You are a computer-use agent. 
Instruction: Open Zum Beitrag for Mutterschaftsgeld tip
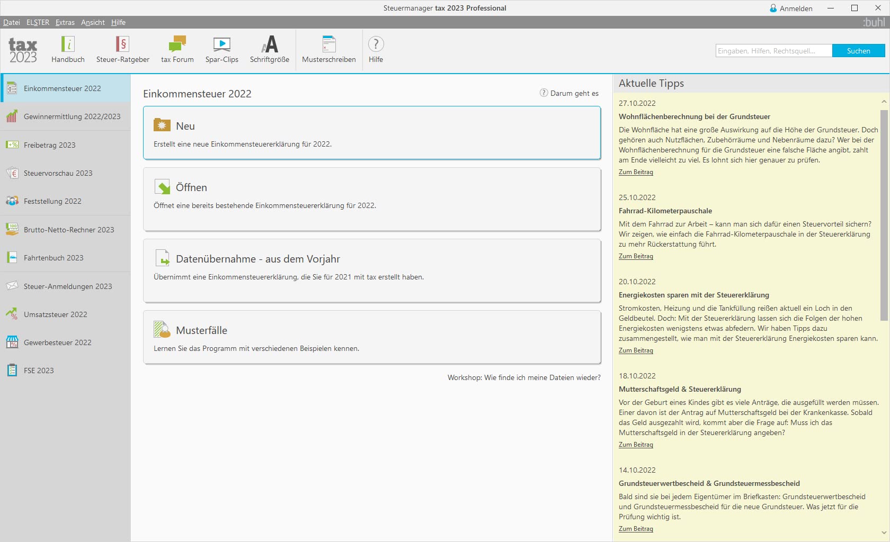[x=636, y=445]
